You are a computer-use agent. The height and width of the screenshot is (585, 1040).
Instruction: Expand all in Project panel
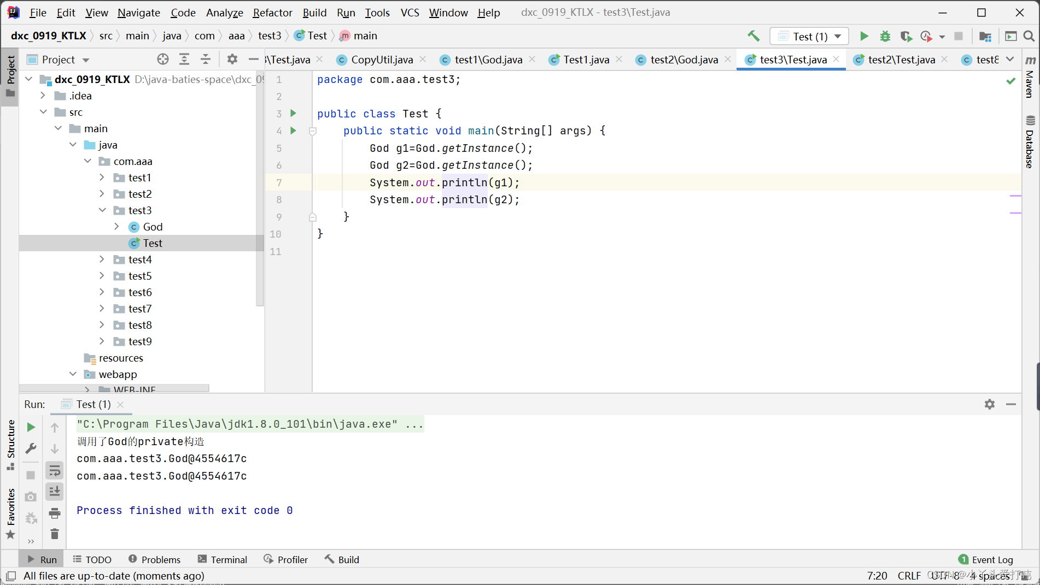(184, 59)
